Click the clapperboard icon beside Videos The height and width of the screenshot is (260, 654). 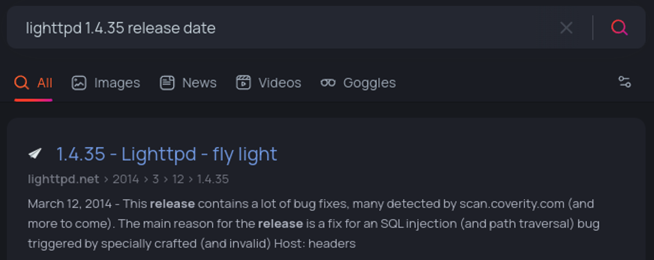coord(243,83)
